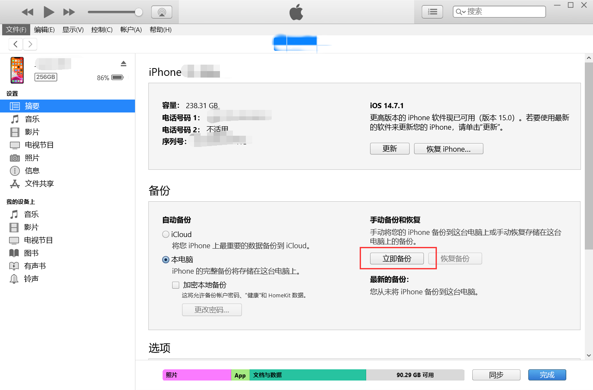Click the 同步 button

pos(496,375)
